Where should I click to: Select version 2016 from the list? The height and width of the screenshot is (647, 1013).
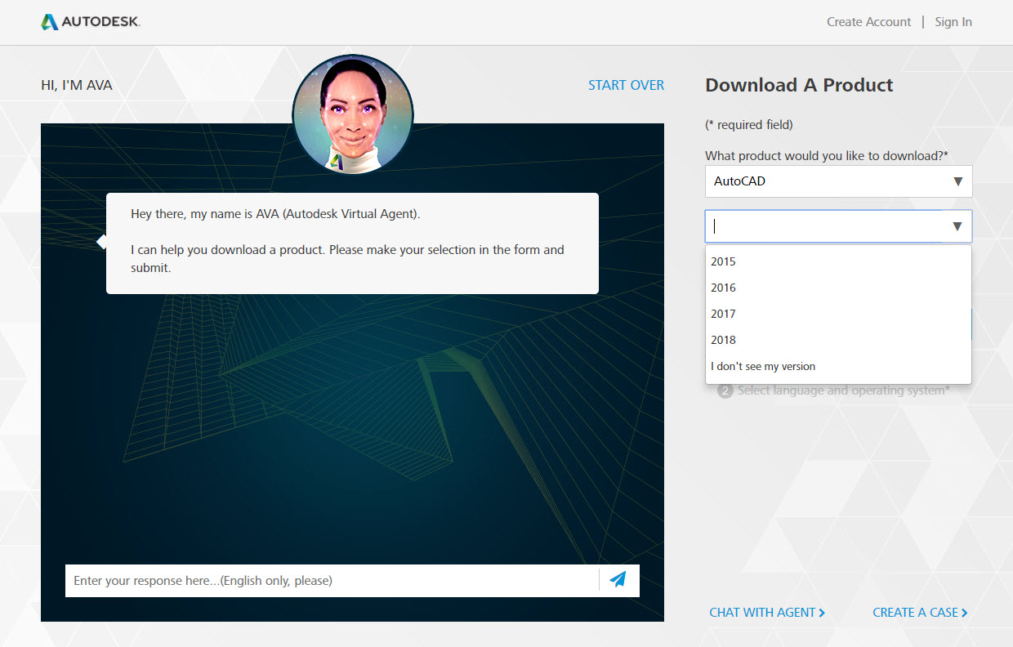coord(839,288)
